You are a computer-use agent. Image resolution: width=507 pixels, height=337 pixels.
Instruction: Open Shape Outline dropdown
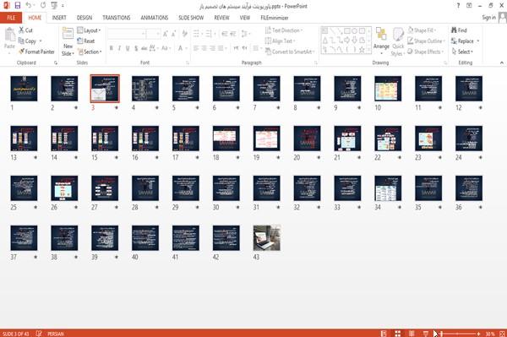426,41
